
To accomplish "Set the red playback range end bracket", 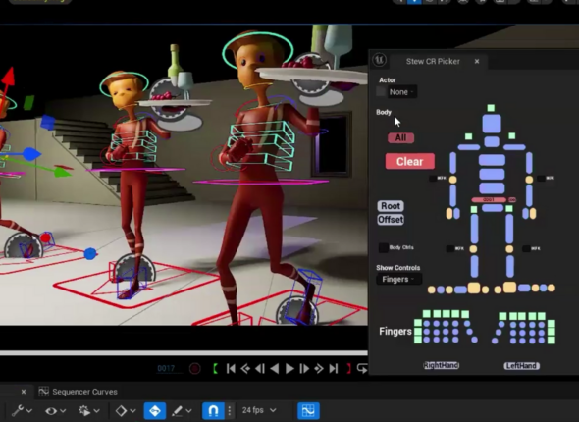I will click(348, 368).
